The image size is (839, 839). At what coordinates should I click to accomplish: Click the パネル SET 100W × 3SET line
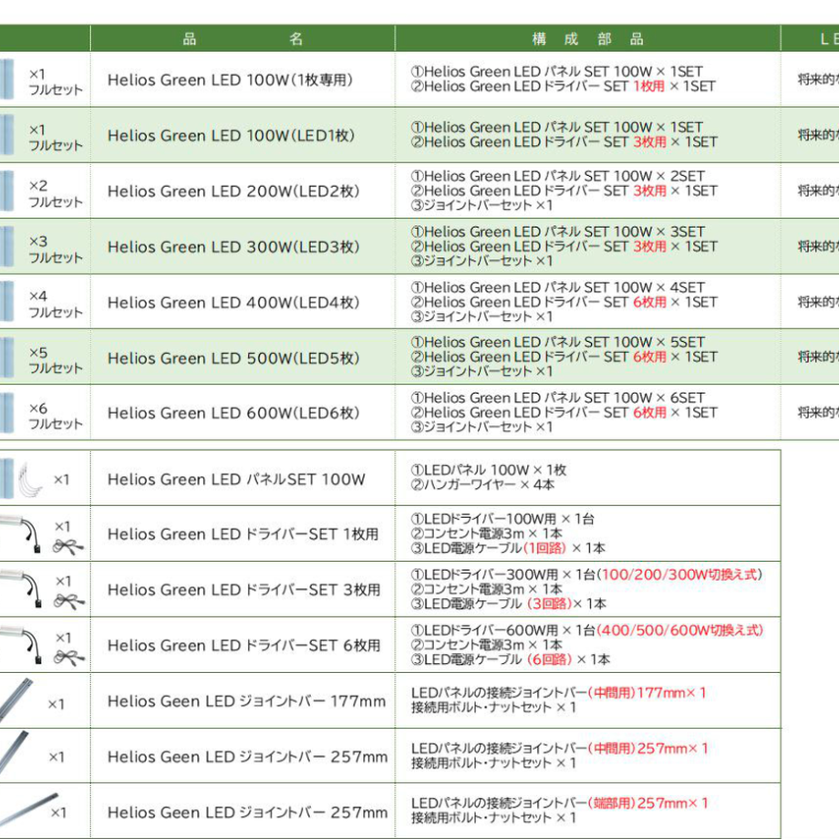[x=557, y=232]
